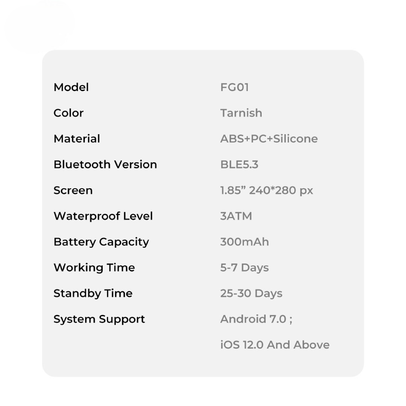Click the Waterproof Level label
The width and height of the screenshot is (406, 406).
point(103,216)
